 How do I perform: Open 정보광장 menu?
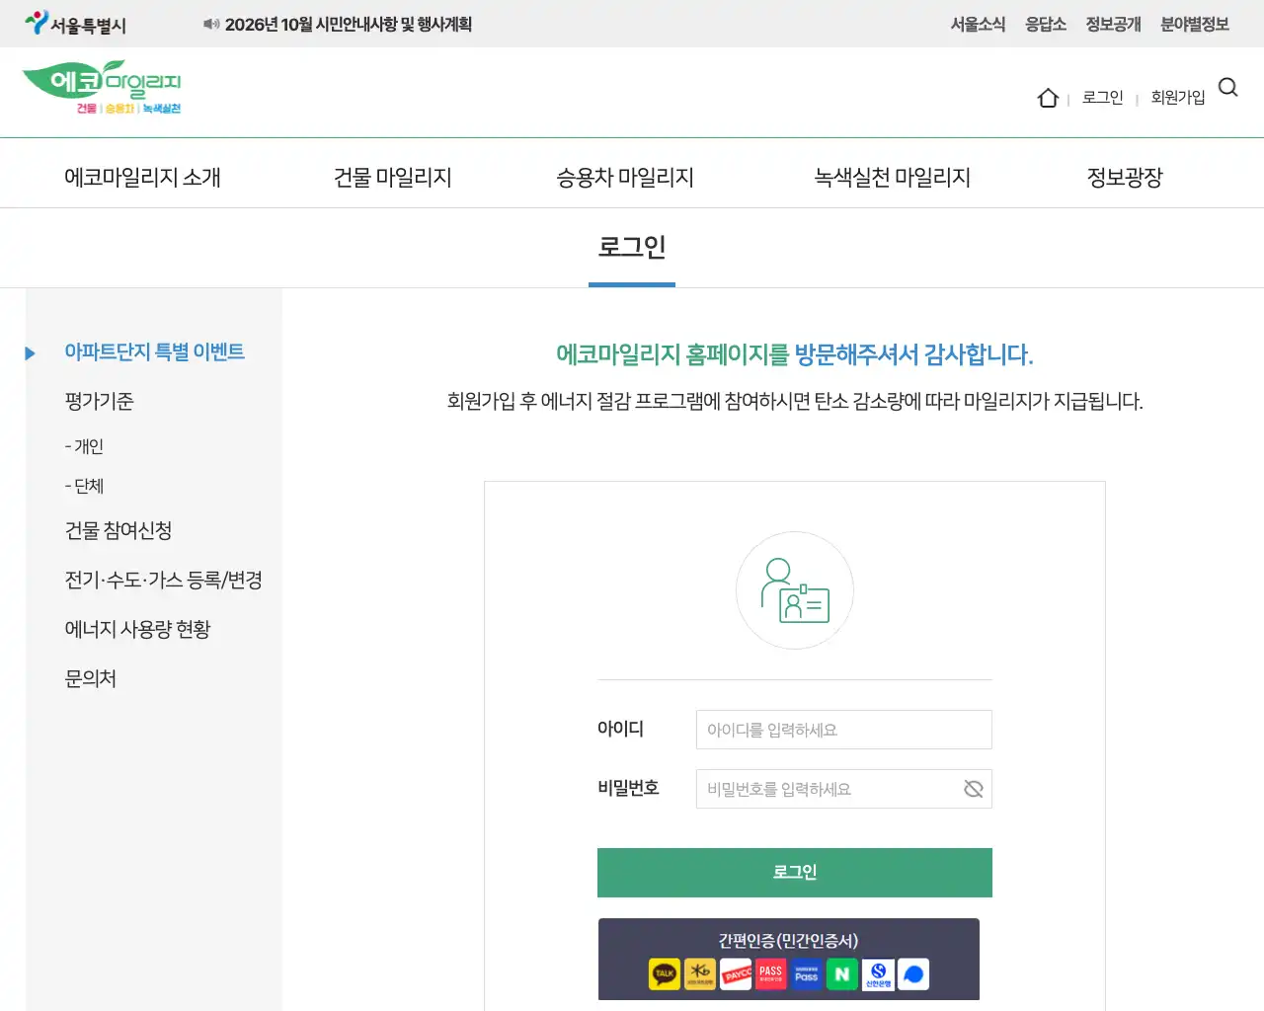[1125, 178]
